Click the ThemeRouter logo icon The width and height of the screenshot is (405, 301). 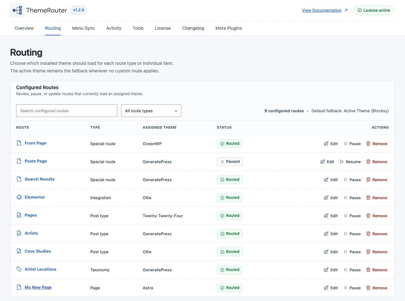[x=17, y=10]
